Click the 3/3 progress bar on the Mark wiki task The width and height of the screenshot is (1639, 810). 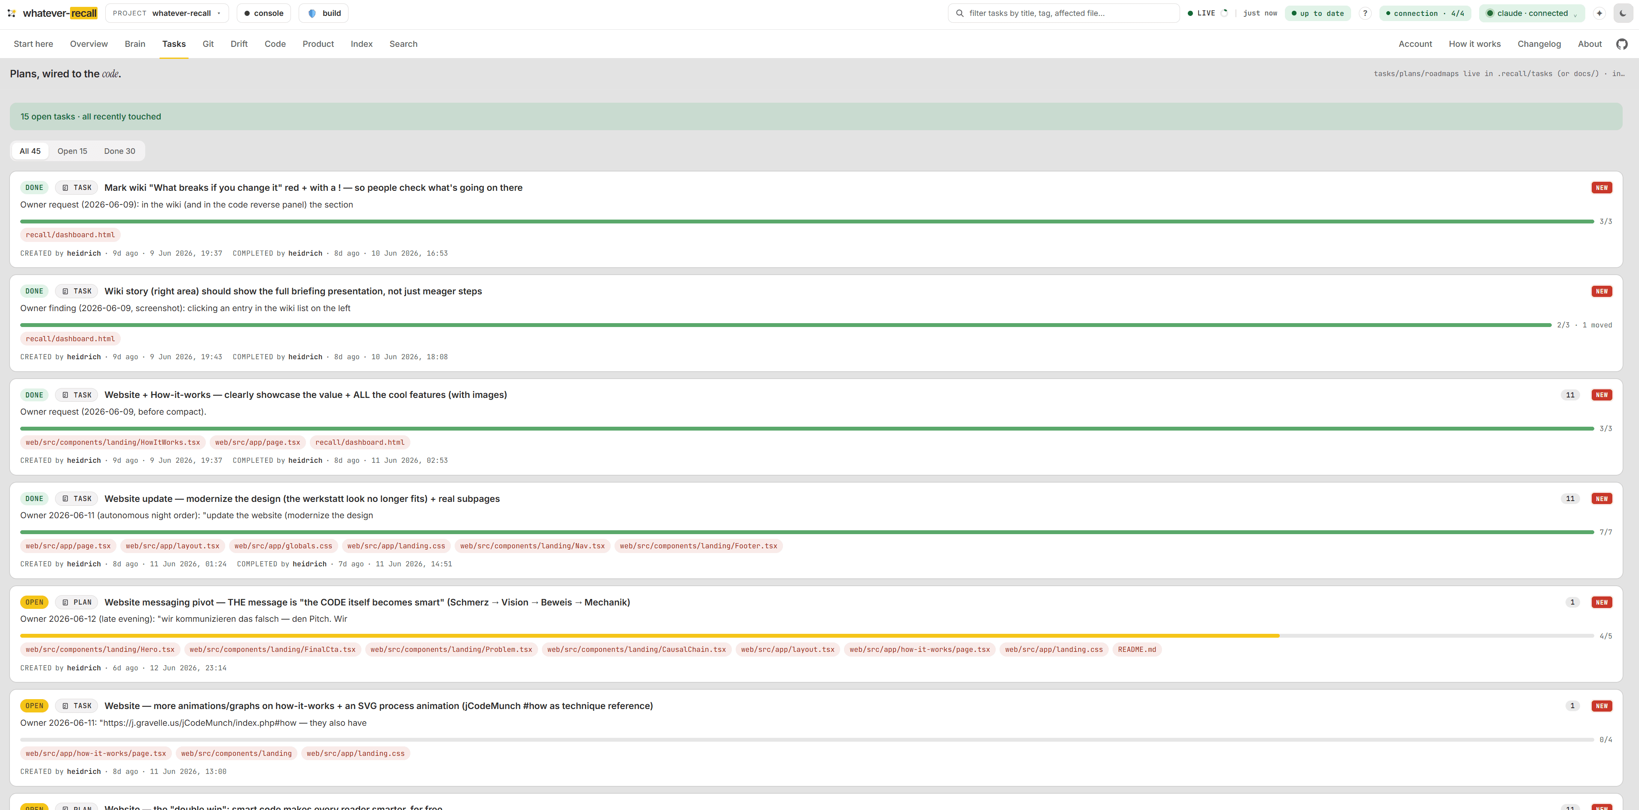click(x=807, y=221)
